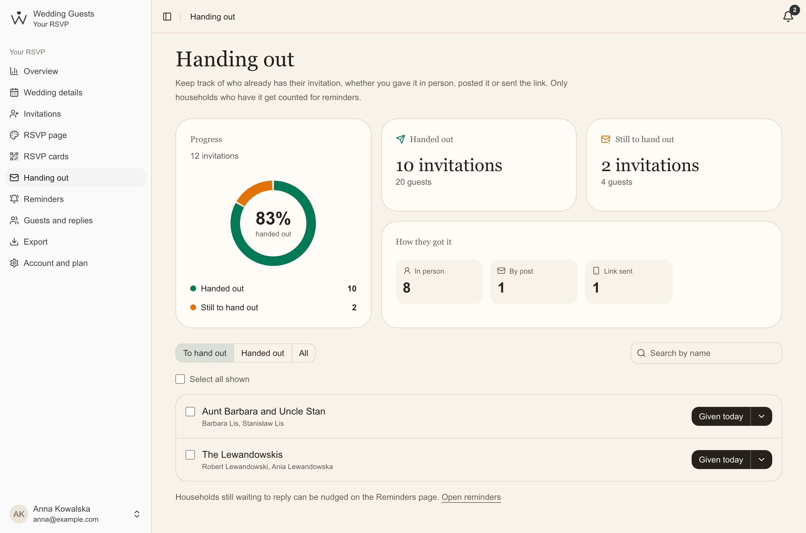
Task: Open the notifications bell
Action: [788, 16]
